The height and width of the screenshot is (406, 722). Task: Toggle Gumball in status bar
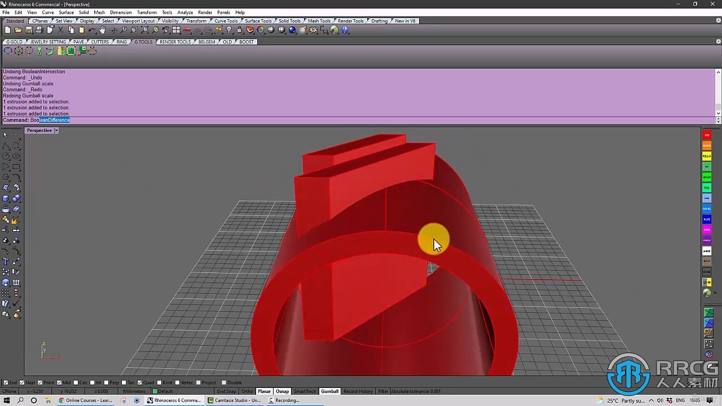coord(330,391)
